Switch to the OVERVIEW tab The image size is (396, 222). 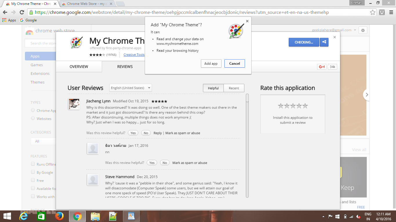(79, 66)
